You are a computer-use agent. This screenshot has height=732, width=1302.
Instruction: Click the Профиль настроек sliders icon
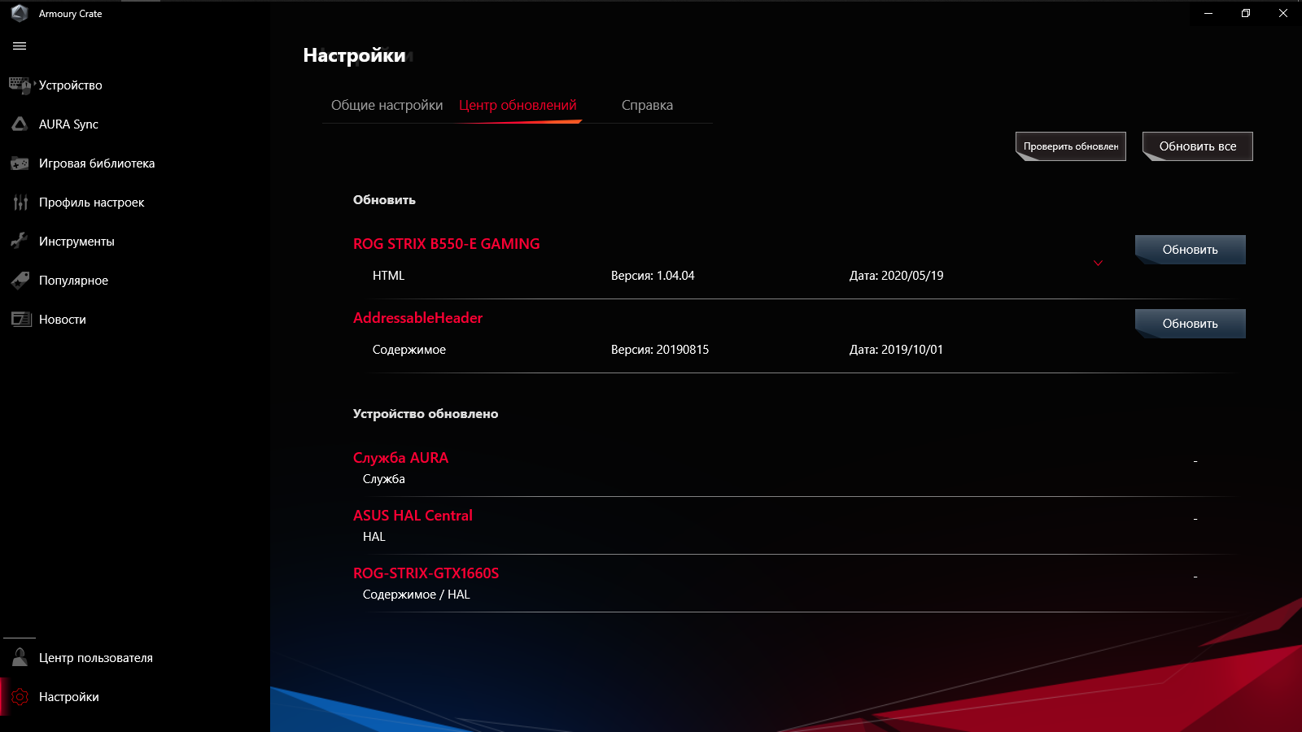[x=20, y=203]
